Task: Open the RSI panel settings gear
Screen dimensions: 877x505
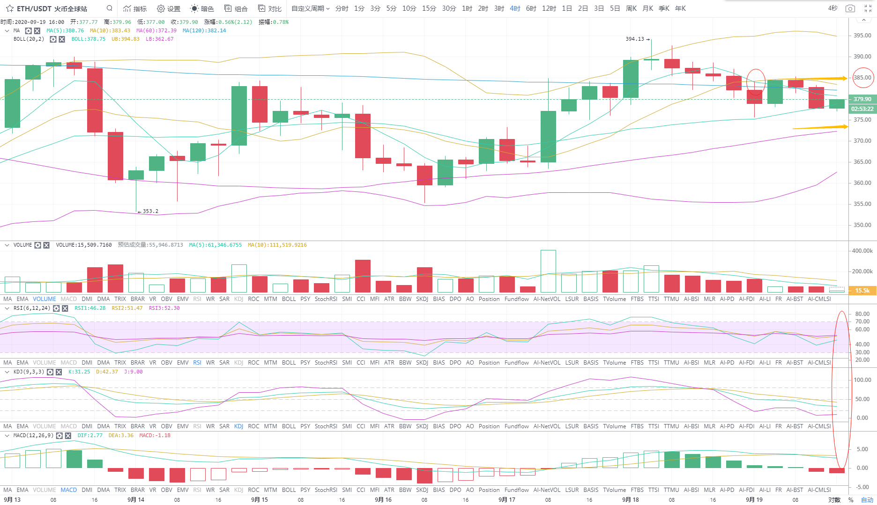Action: point(56,308)
